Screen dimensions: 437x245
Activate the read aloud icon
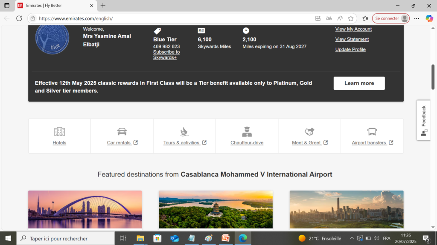[340, 18]
